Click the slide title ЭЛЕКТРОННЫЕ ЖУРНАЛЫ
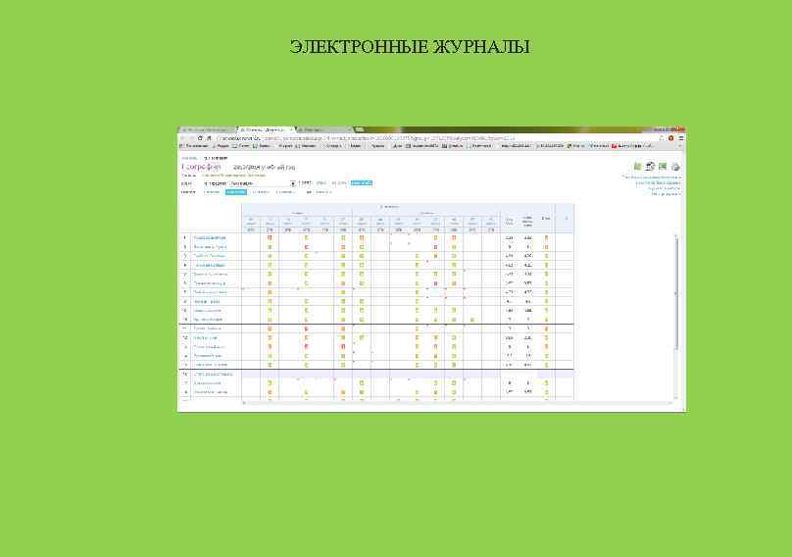 click(410, 46)
